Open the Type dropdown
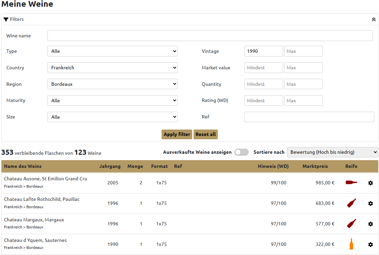379x255 pixels. coord(112,51)
